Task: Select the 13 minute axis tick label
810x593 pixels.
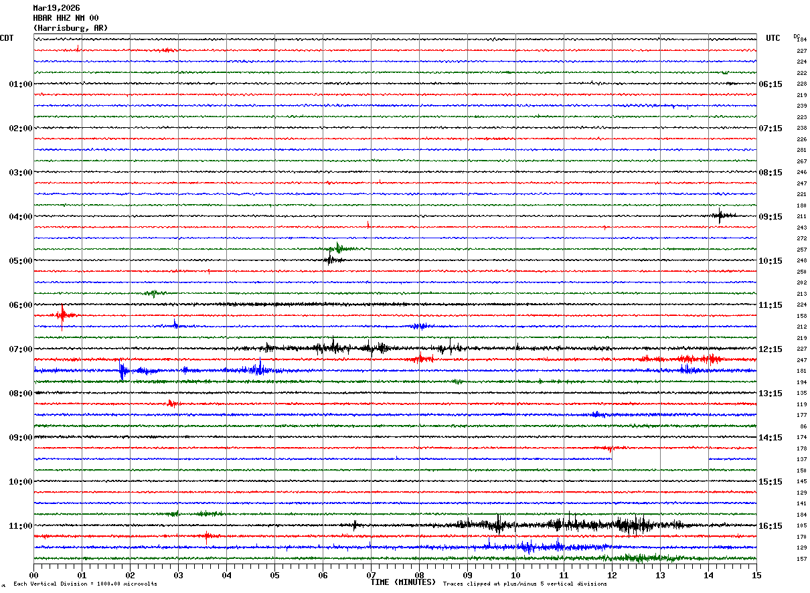Action: (660, 574)
